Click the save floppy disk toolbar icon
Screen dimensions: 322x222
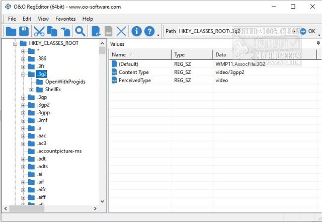[x=24, y=31]
